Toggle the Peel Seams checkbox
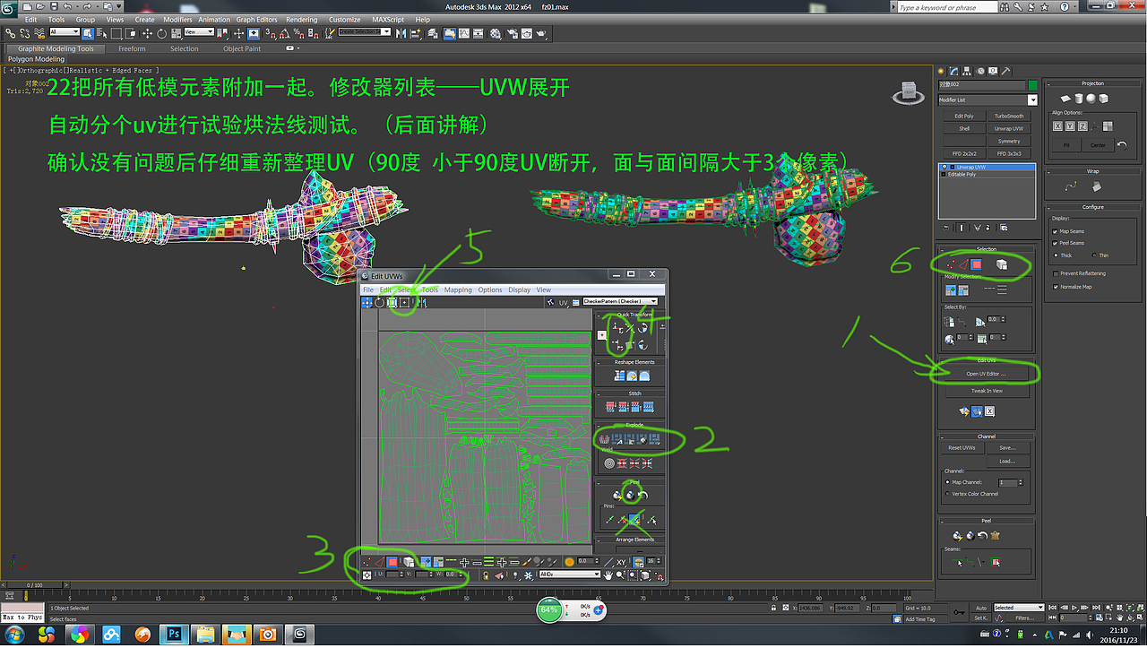This screenshot has width=1147, height=648. coord(1055,243)
